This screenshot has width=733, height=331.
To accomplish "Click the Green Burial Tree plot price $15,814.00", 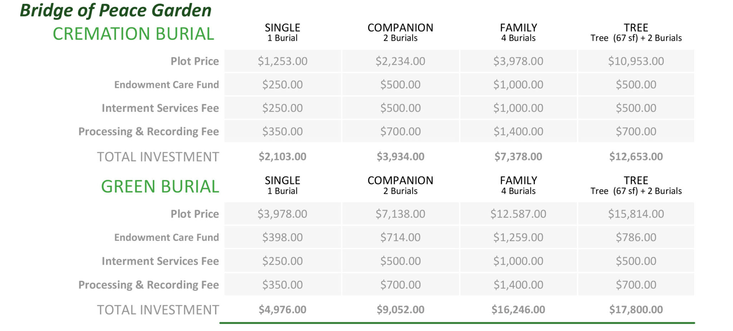I will coord(636,214).
